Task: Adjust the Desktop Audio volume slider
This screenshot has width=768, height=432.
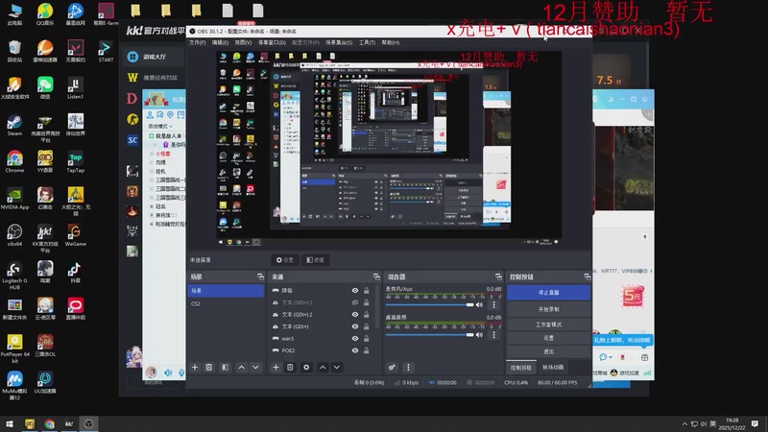Action: (x=429, y=335)
